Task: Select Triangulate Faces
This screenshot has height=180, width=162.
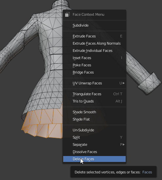Action: pos(94,94)
